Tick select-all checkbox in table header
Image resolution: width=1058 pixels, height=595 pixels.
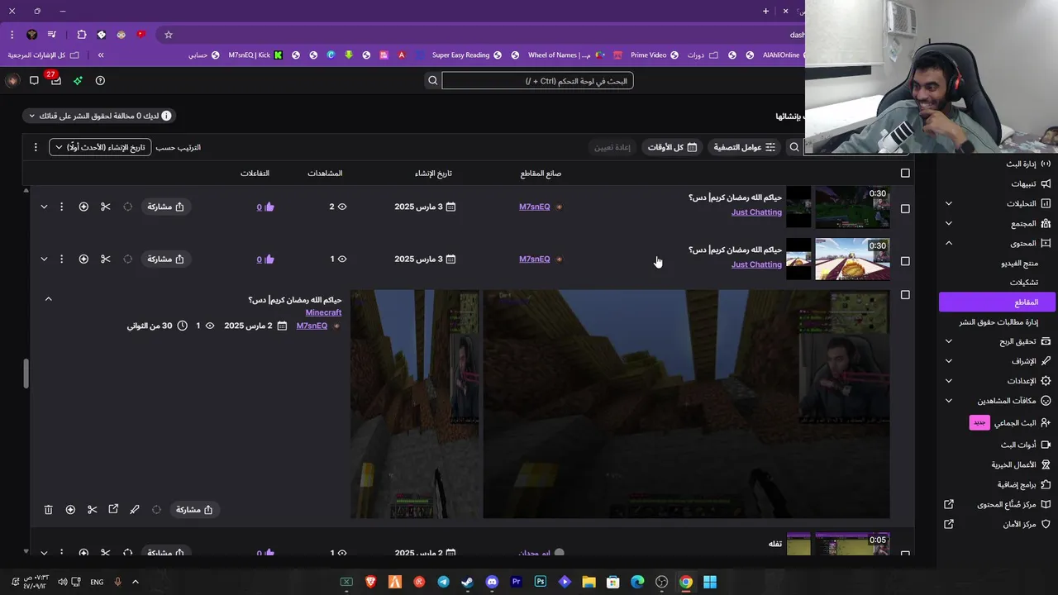click(905, 174)
